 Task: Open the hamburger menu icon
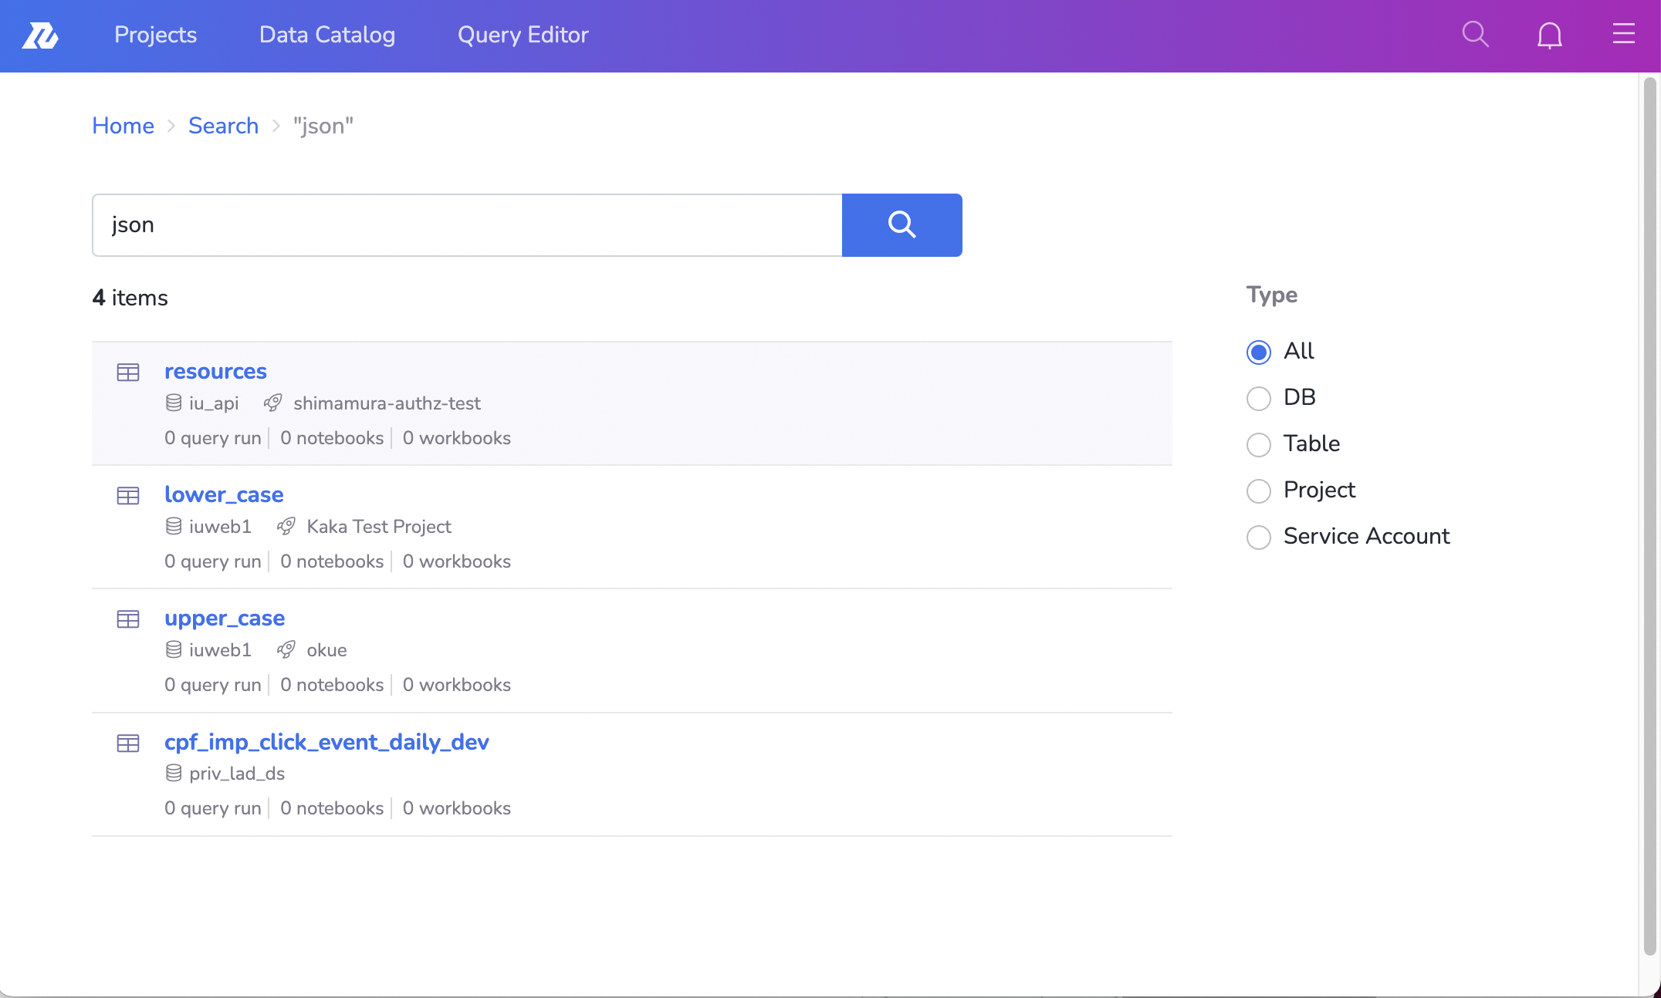pos(1623,34)
